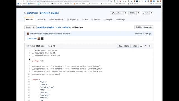Open repository Settings tab
179x101 pixels.
coord(121,20)
